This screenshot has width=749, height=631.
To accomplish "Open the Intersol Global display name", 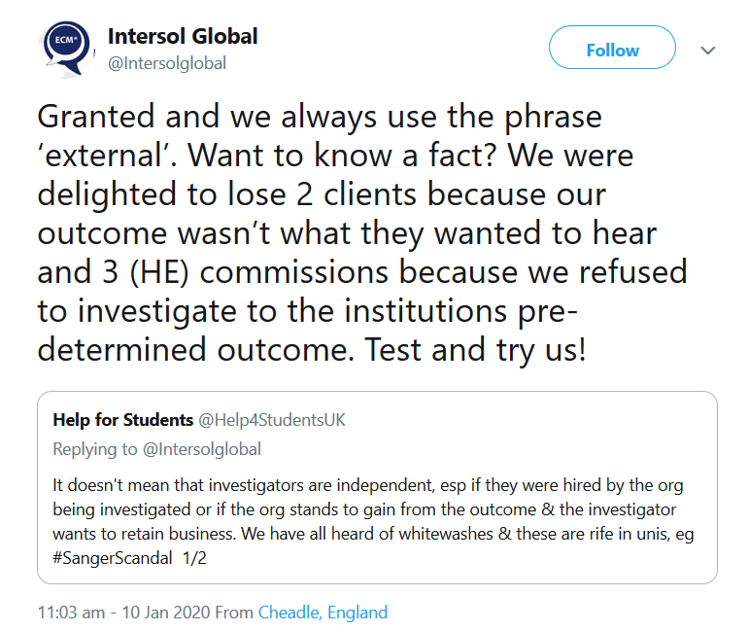I will [x=183, y=37].
